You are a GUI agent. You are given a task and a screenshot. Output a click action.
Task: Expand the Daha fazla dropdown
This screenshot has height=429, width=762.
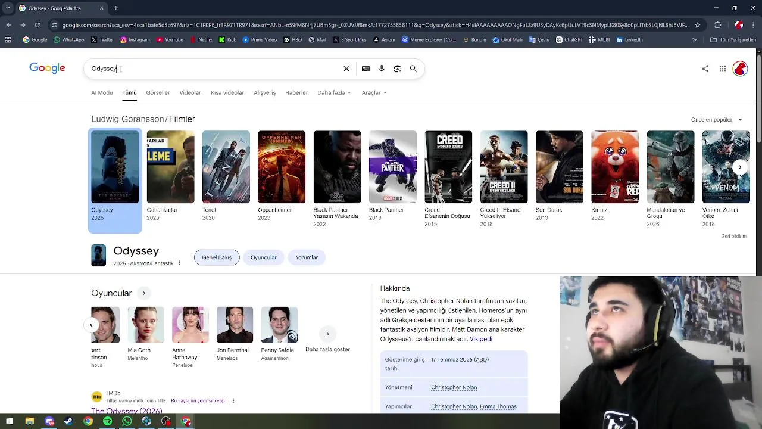[334, 92]
